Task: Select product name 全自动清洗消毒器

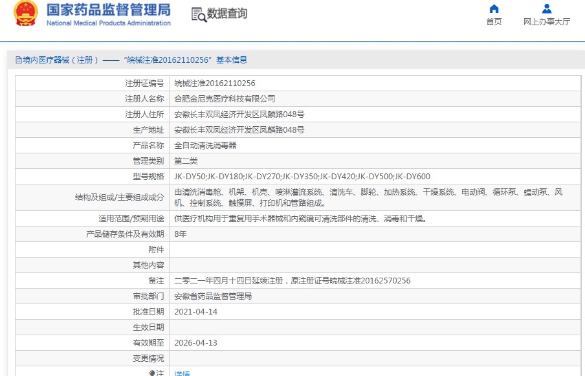Action: [x=206, y=146]
